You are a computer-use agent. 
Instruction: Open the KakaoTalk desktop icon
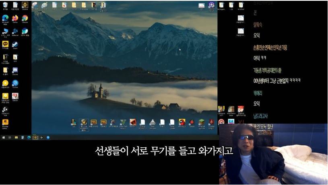(5, 45)
